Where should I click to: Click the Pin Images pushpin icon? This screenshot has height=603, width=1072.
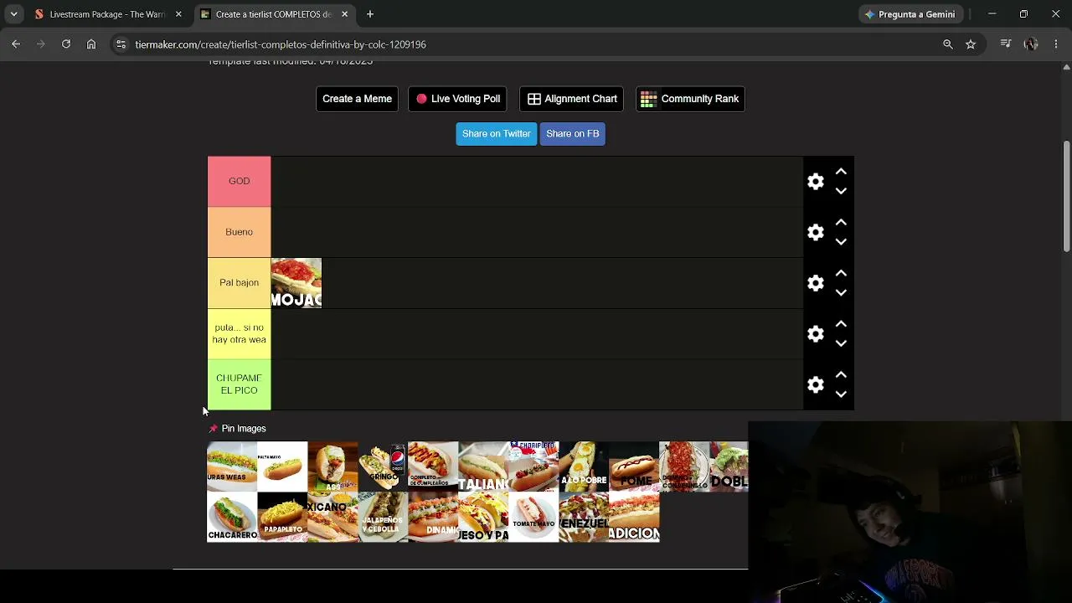(x=213, y=429)
